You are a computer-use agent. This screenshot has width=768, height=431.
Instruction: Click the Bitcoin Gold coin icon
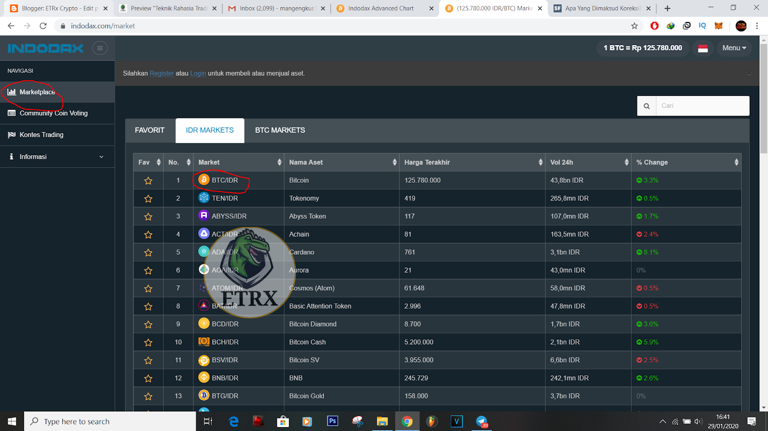click(204, 395)
